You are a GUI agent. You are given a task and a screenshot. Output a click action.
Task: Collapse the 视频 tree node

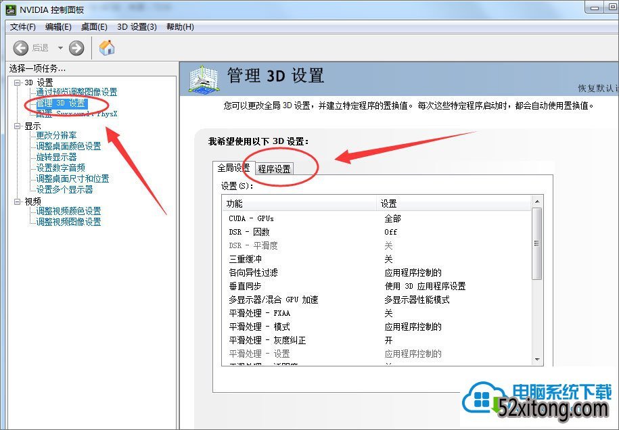[18, 201]
